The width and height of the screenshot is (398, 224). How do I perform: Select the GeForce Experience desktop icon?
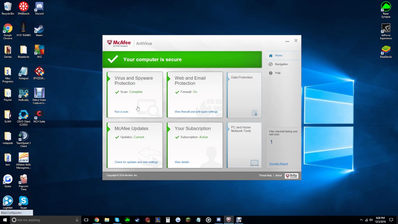tap(386, 31)
